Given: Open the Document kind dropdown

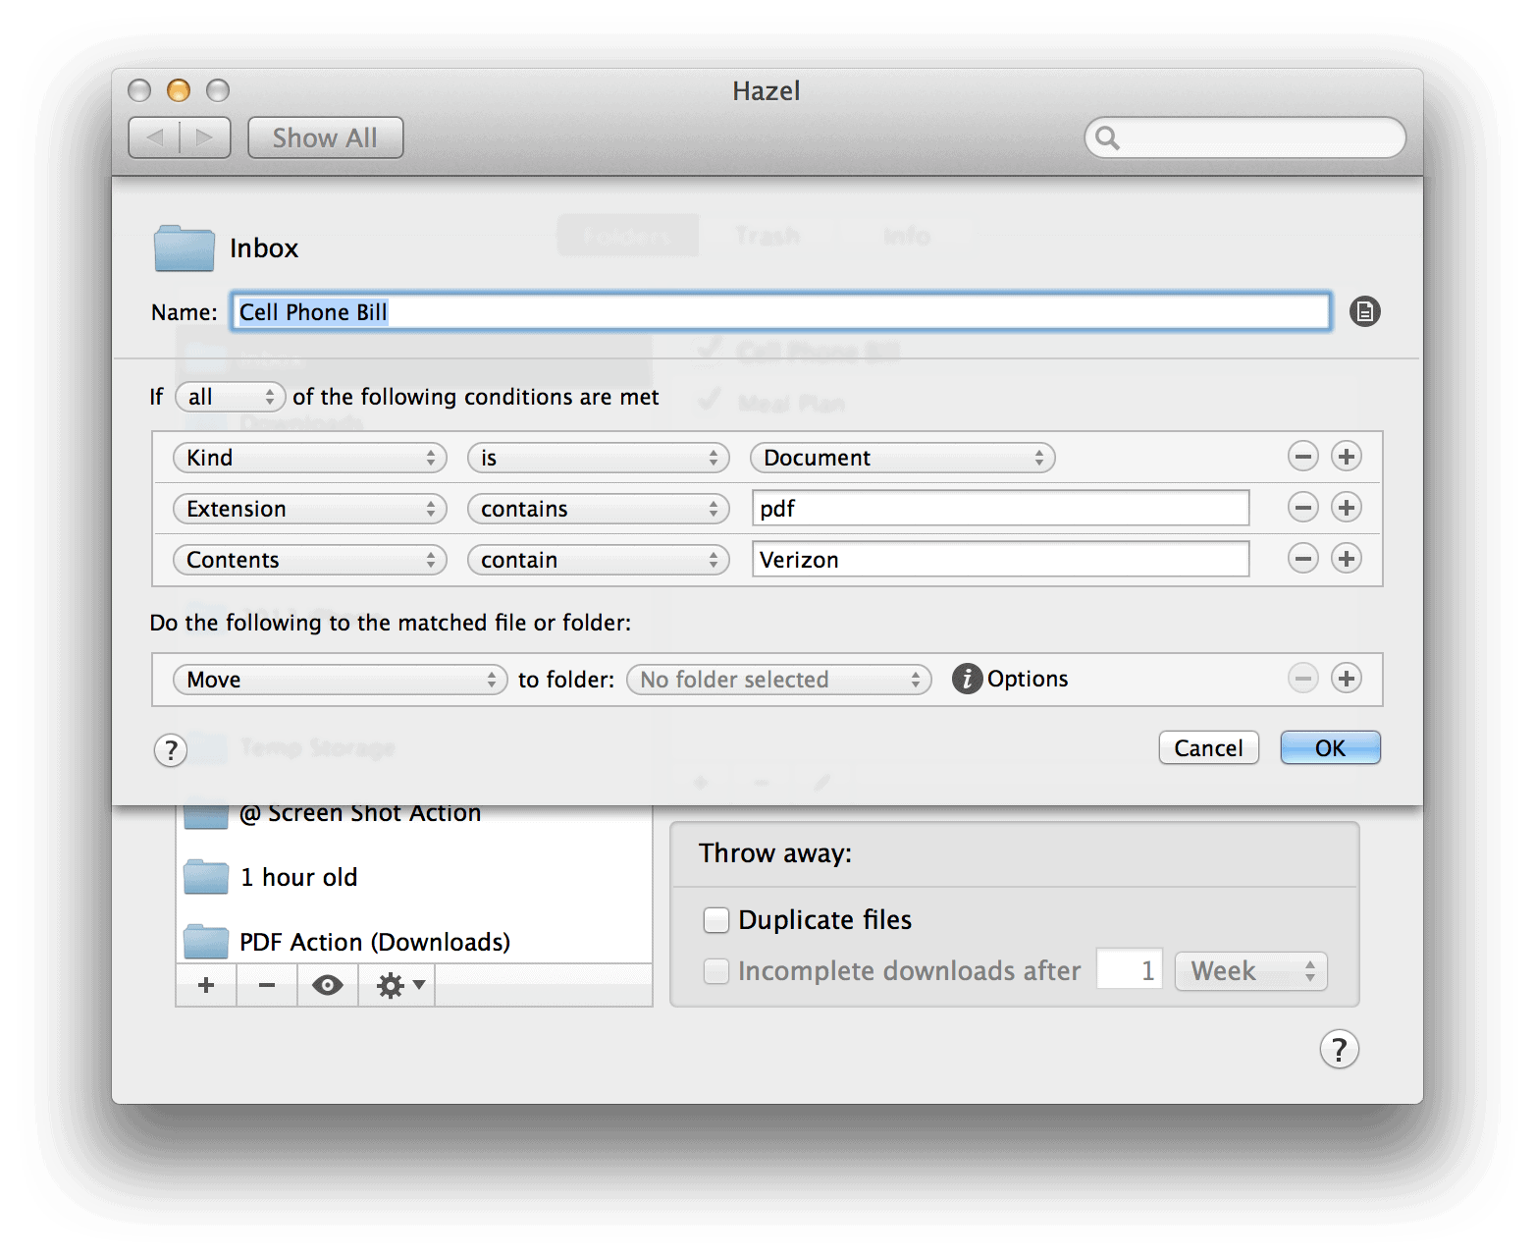Looking at the screenshot, I should (903, 458).
